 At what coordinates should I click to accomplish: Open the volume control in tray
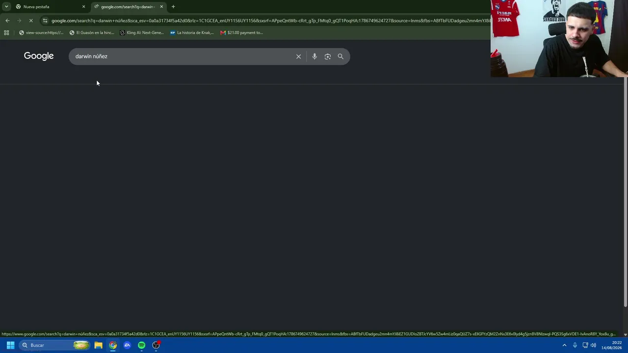(593, 345)
